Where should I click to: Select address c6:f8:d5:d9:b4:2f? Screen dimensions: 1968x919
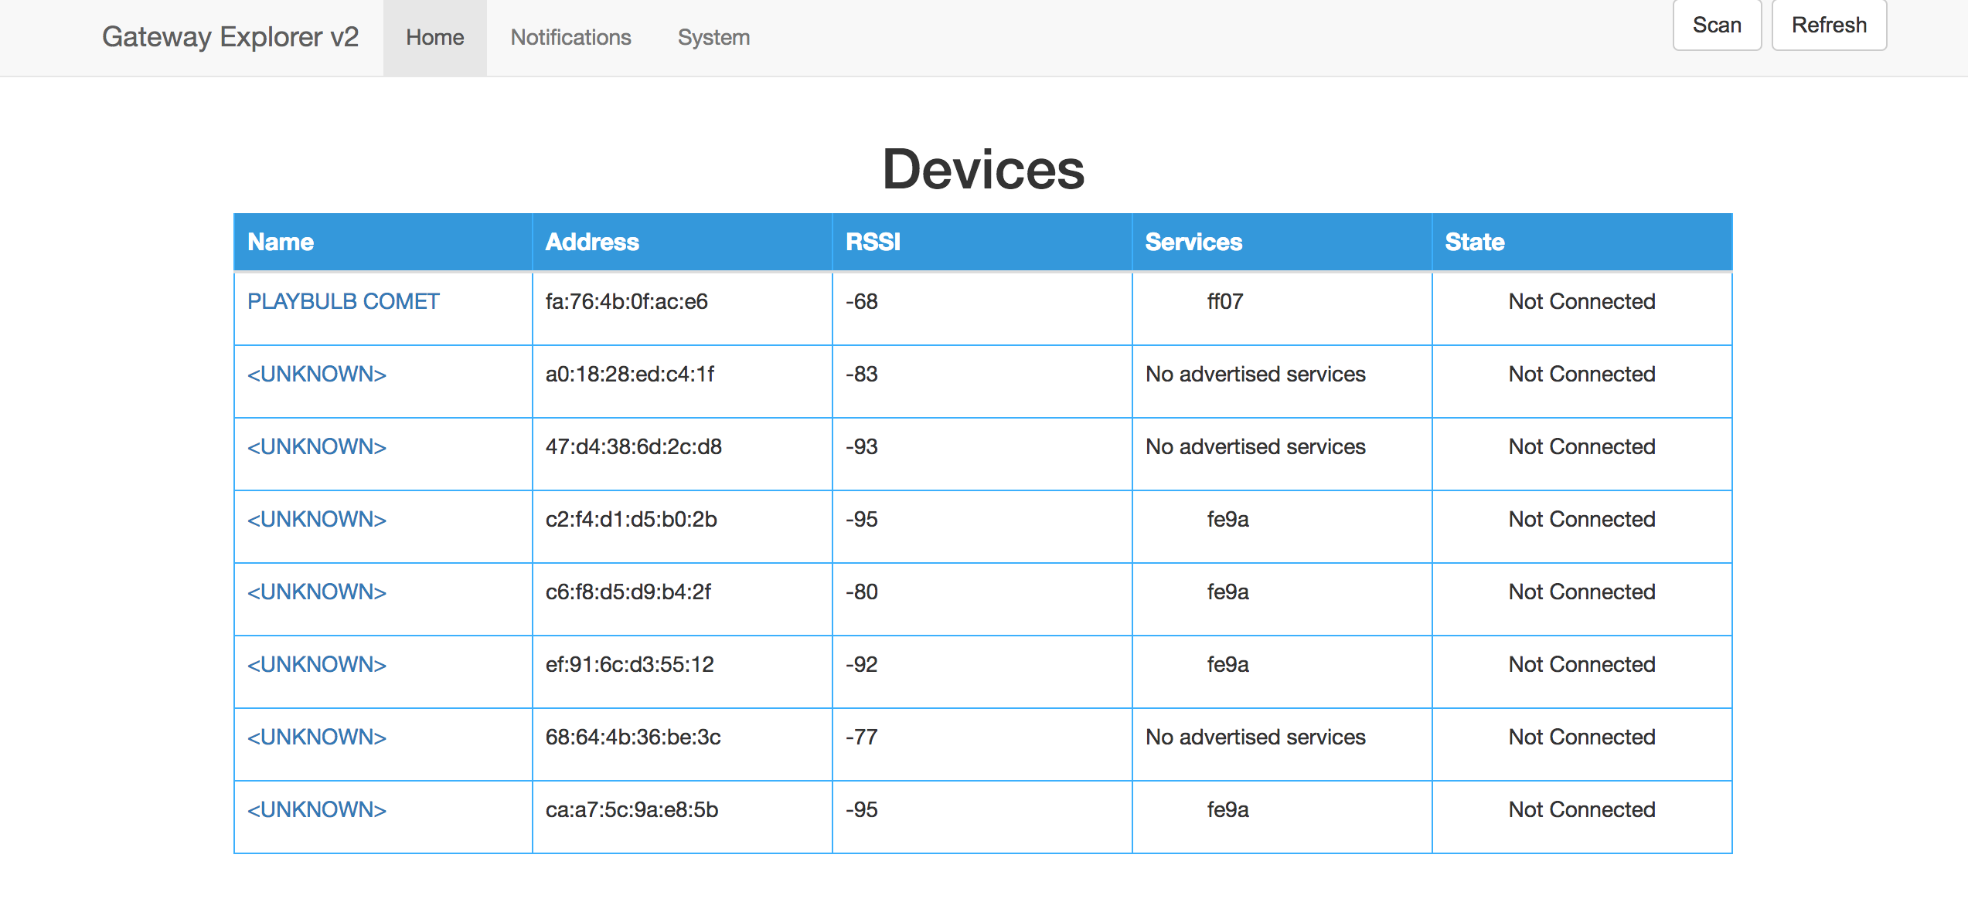[628, 592]
